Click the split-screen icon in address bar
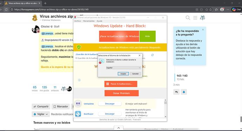Screen dimensions: 242x131 197,9
